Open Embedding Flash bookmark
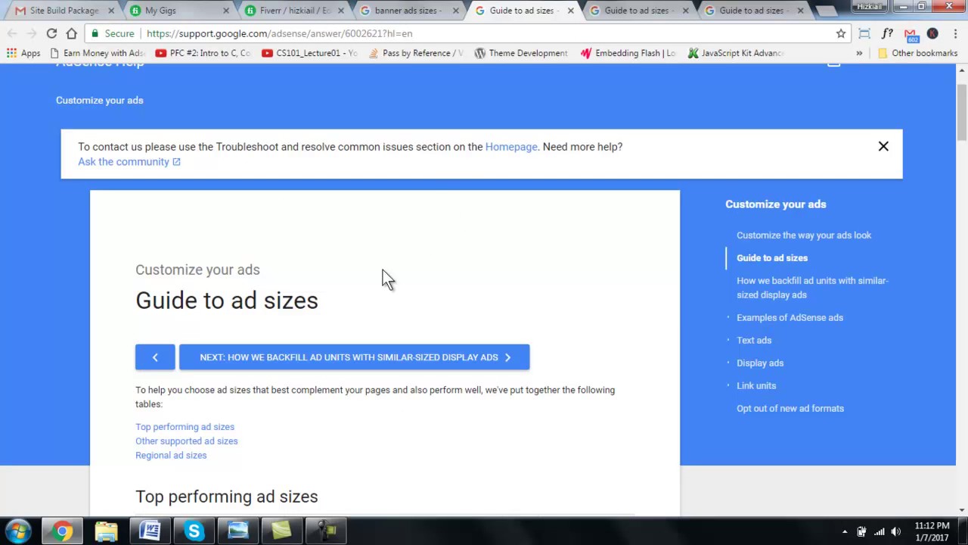The image size is (968, 545). tap(628, 53)
